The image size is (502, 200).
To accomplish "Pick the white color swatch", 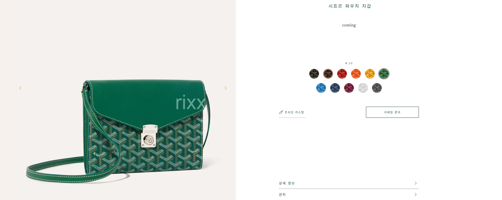I will coord(363,88).
